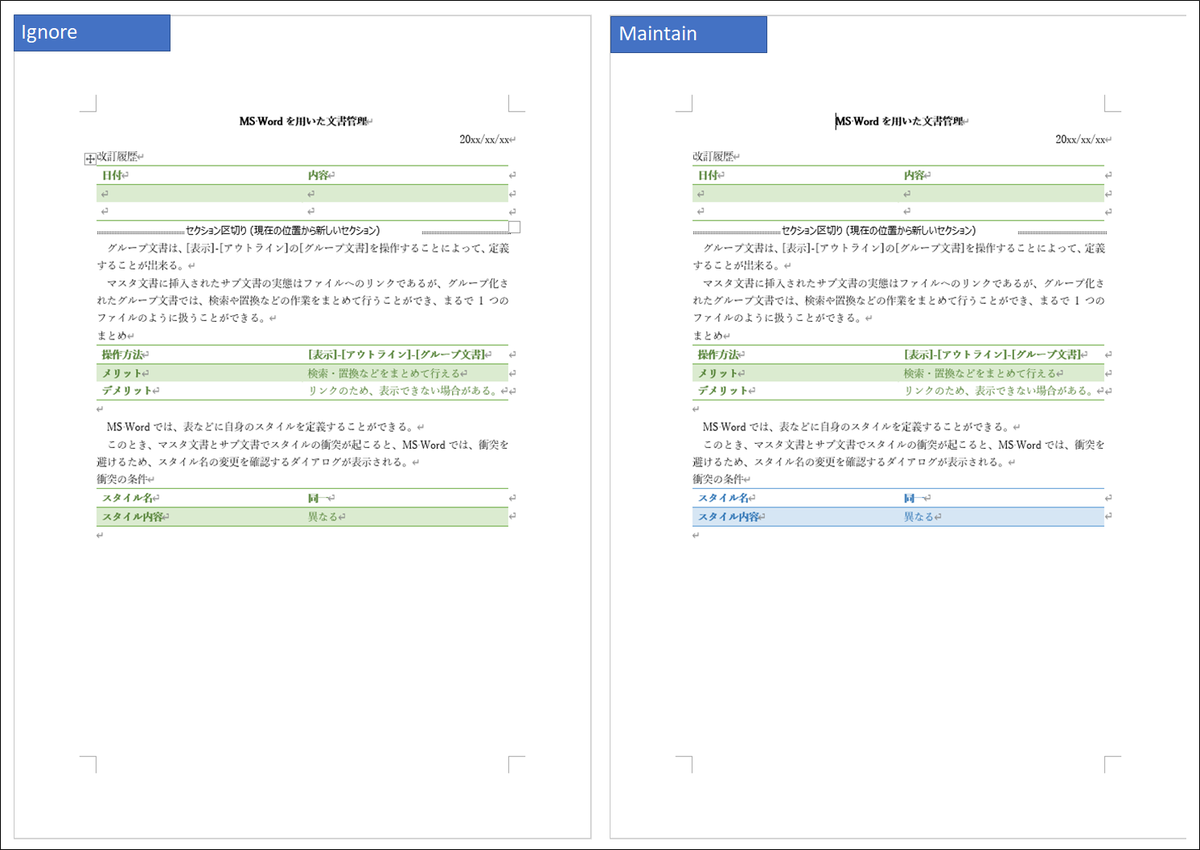Viewport: 1200px width, 850px height.
Task: Click the title 'MS-Word を用いた文書管理' in the Maintain page
Action: 899,121
